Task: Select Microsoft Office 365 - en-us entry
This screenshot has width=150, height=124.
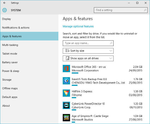Action: pyautogui.click(x=103, y=69)
